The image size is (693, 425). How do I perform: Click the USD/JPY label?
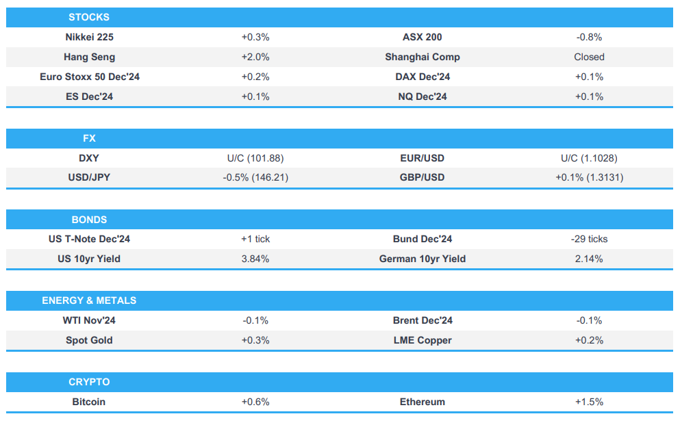[89, 178]
